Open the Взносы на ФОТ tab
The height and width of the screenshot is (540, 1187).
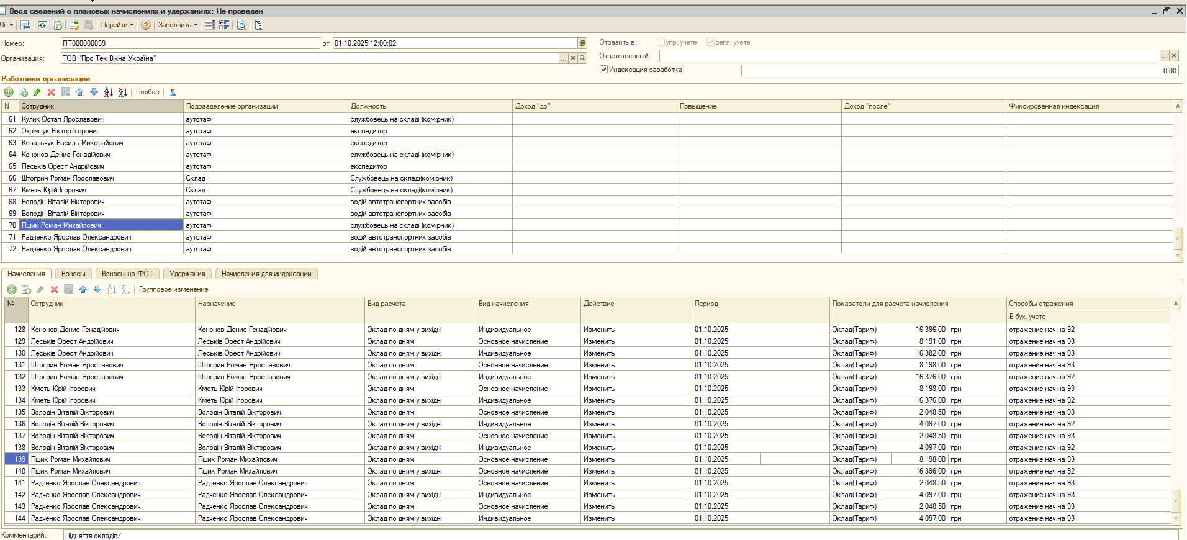click(x=127, y=274)
